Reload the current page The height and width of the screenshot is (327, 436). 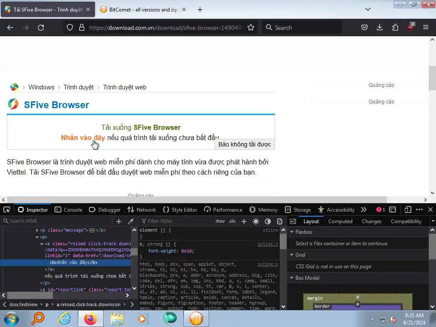pyautogui.click(x=41, y=28)
